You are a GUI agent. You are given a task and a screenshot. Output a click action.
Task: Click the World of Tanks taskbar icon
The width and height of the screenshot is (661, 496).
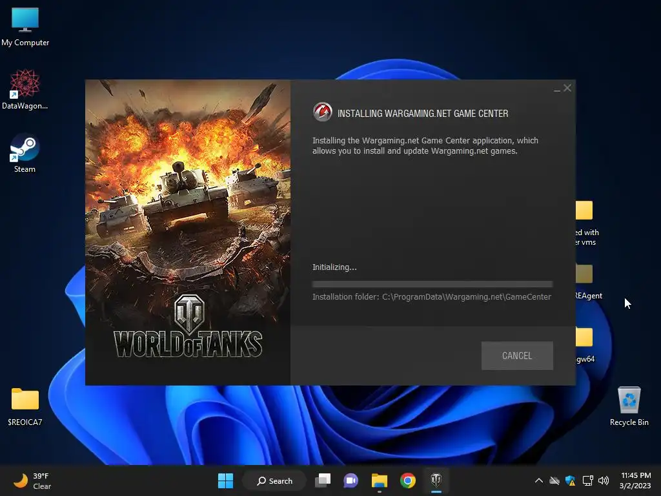coord(436,480)
